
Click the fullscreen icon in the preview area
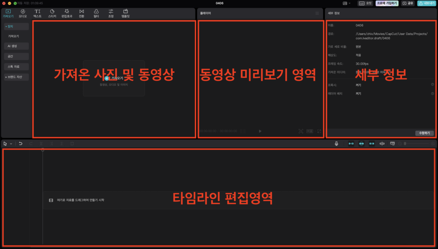coord(319,132)
